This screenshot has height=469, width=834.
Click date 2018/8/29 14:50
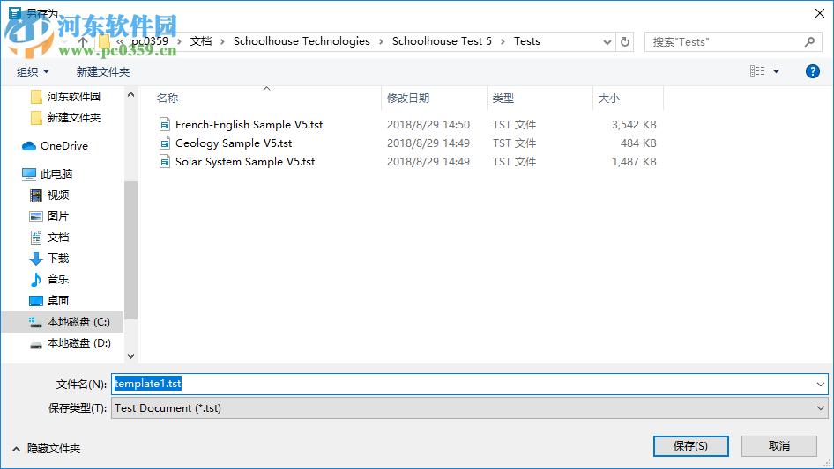428,125
